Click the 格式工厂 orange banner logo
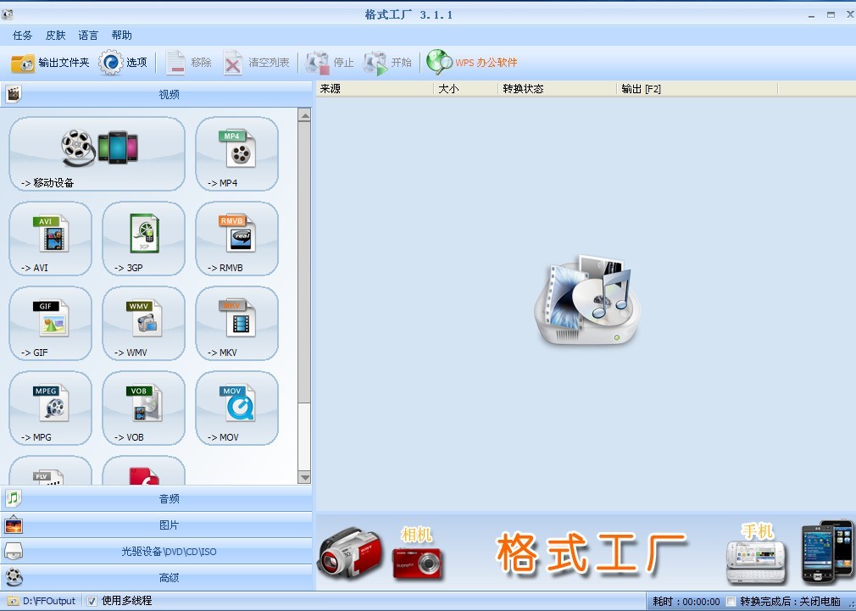The width and height of the screenshot is (856, 611). click(592, 553)
